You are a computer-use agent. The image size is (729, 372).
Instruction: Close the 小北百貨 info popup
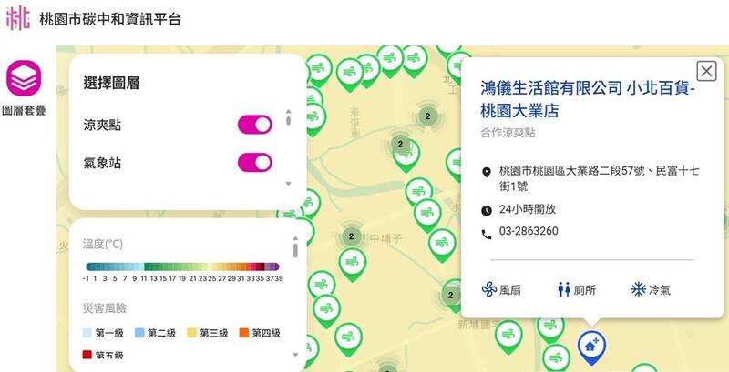tap(706, 72)
